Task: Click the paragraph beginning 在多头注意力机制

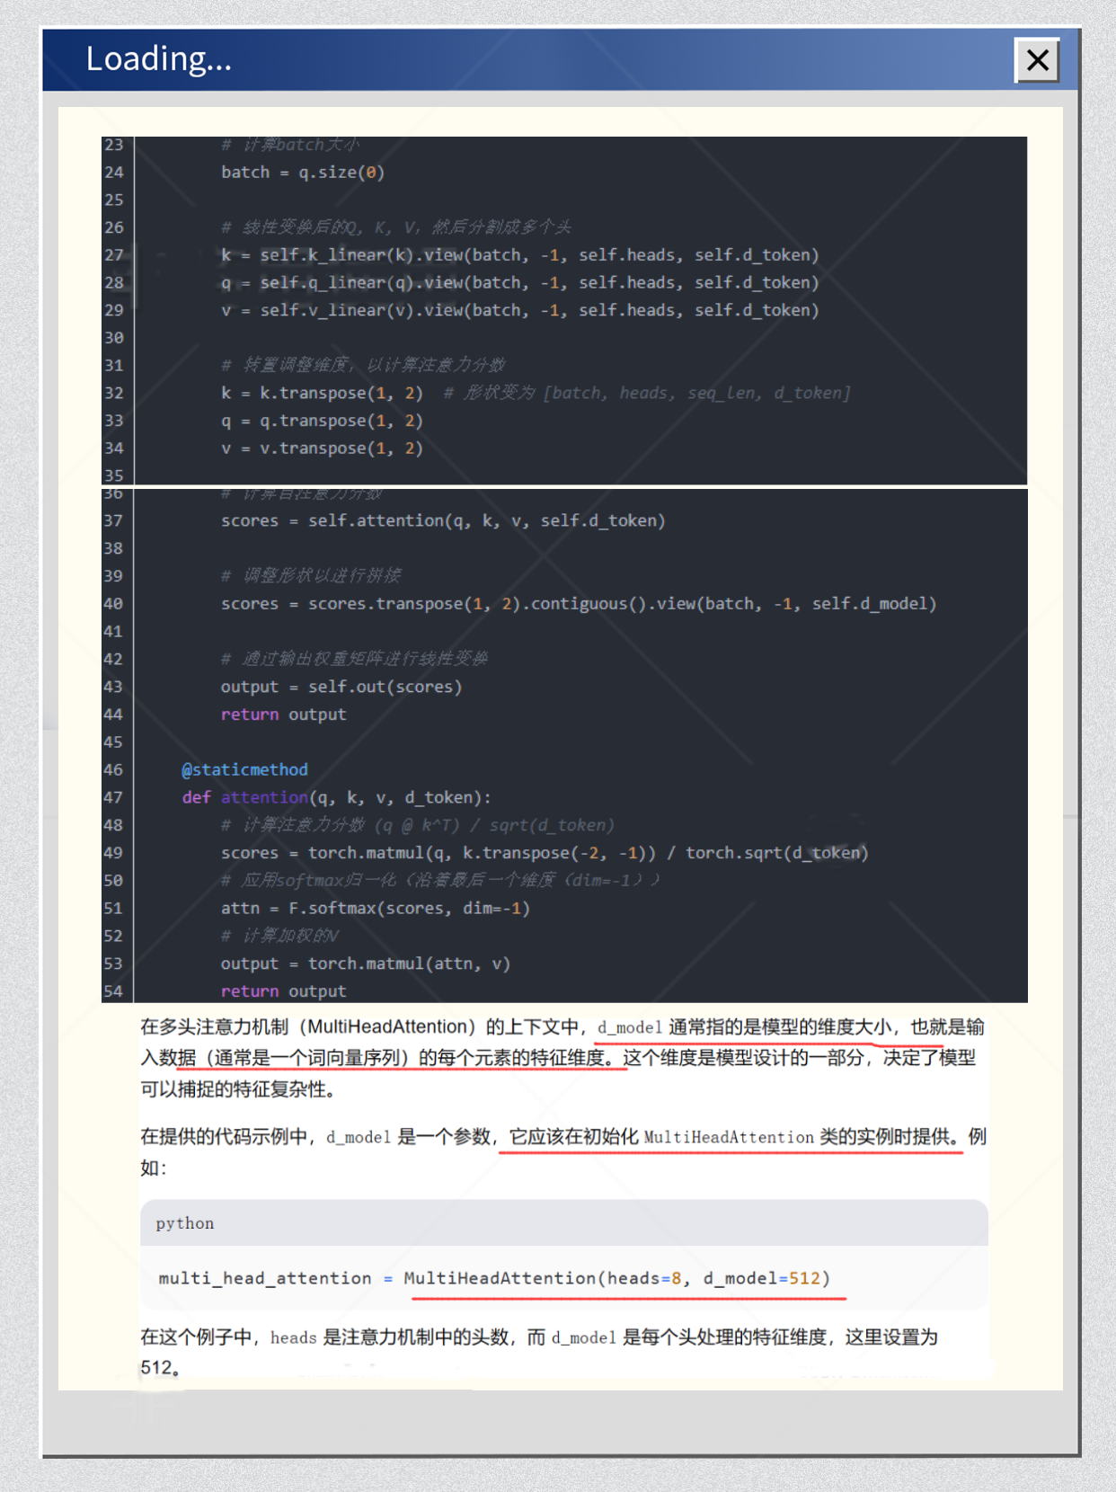Action: coord(563,1058)
